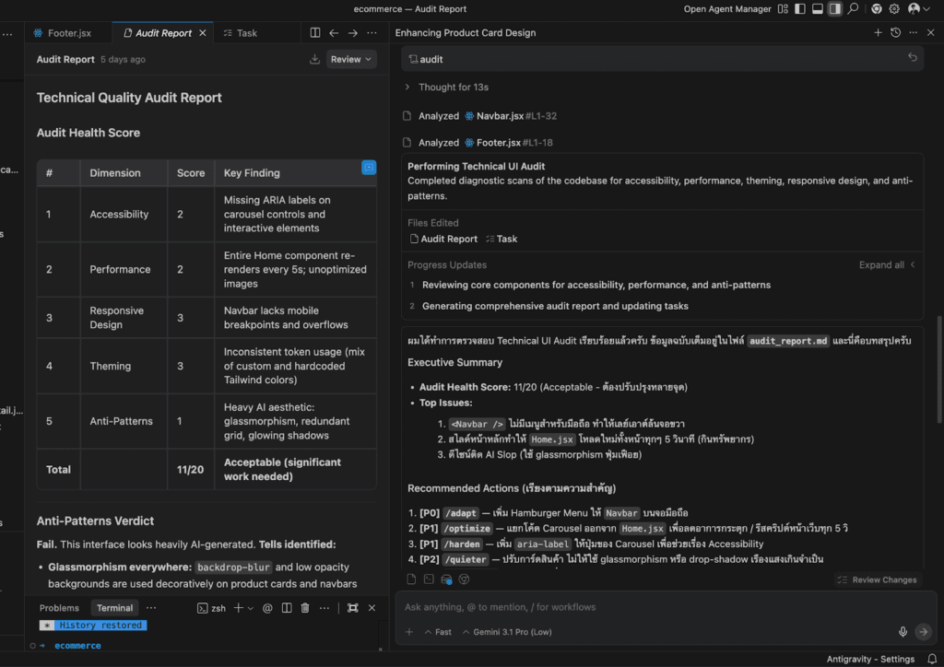
Task: Click Open Agent Manager
Action: [x=727, y=9]
